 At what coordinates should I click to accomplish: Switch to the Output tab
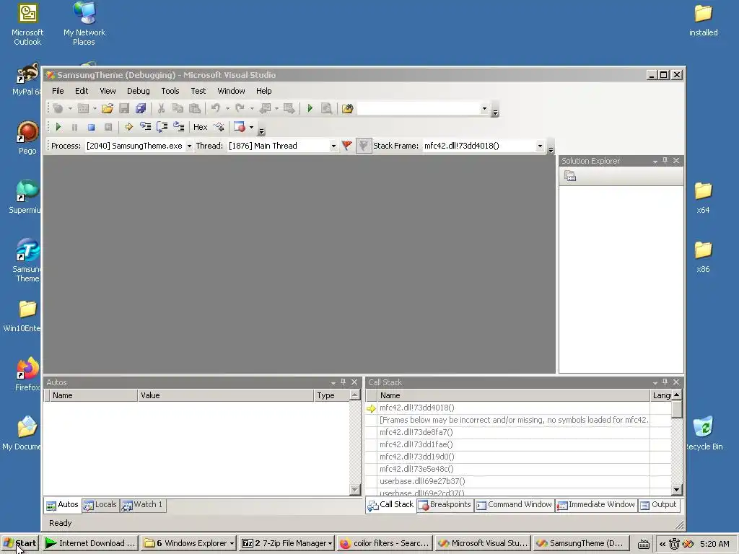point(658,504)
